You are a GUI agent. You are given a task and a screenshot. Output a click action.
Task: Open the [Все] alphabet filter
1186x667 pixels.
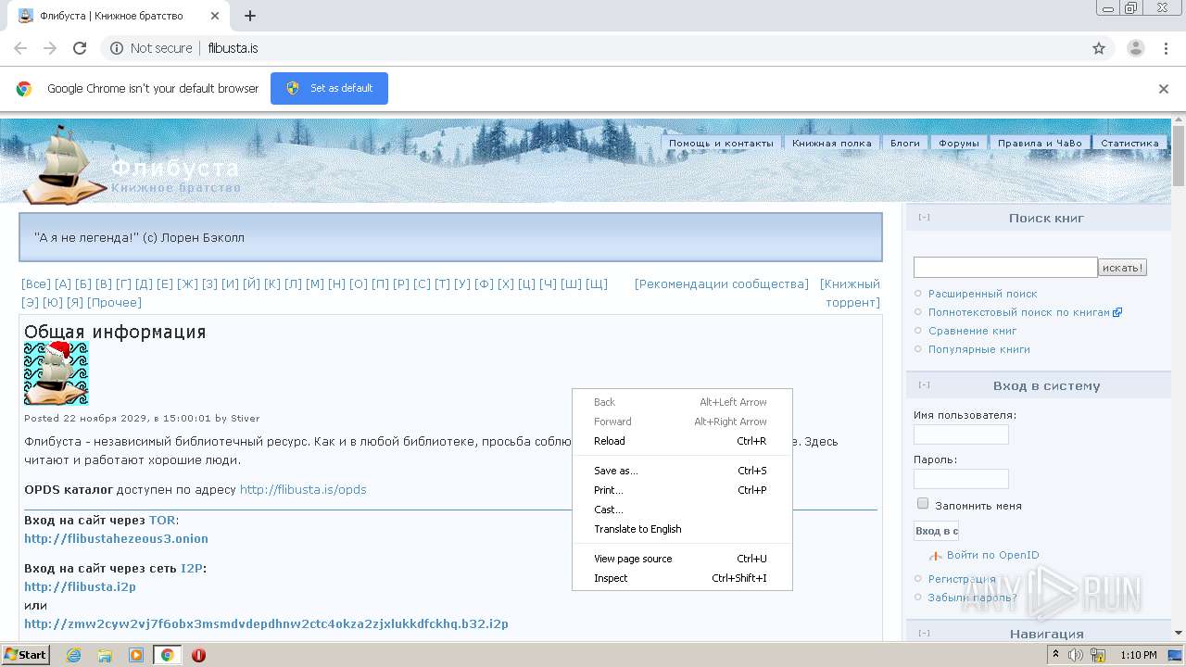[x=36, y=284]
